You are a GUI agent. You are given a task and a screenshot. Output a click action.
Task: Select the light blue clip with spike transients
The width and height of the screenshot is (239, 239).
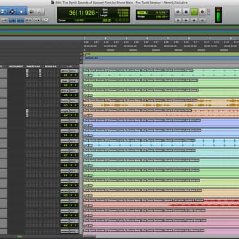coord(161,143)
